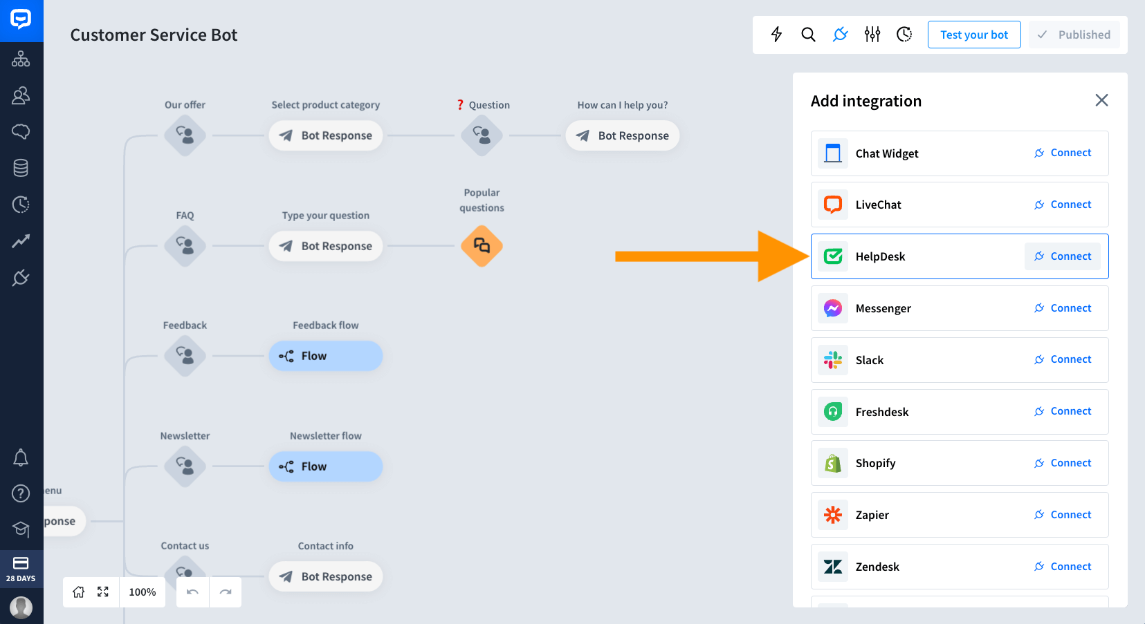Click the Messenger logo icon
The image size is (1145, 624).
(x=833, y=308)
